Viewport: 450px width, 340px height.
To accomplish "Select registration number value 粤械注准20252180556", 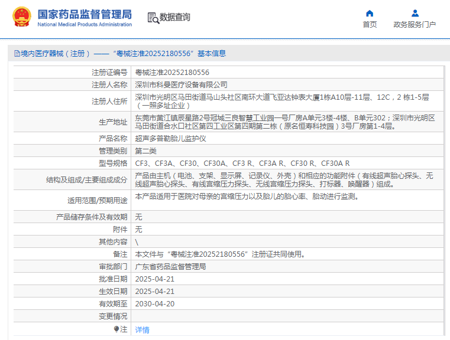I will pyautogui.click(x=172, y=73).
